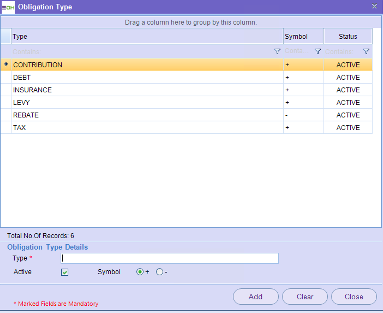
Task: Focus the Type text input field
Action: point(169,258)
